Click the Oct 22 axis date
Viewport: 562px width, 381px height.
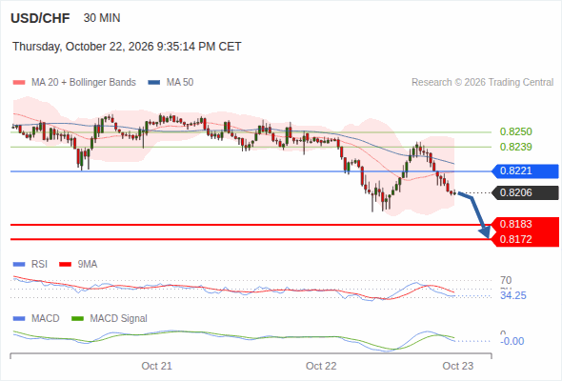point(321,366)
